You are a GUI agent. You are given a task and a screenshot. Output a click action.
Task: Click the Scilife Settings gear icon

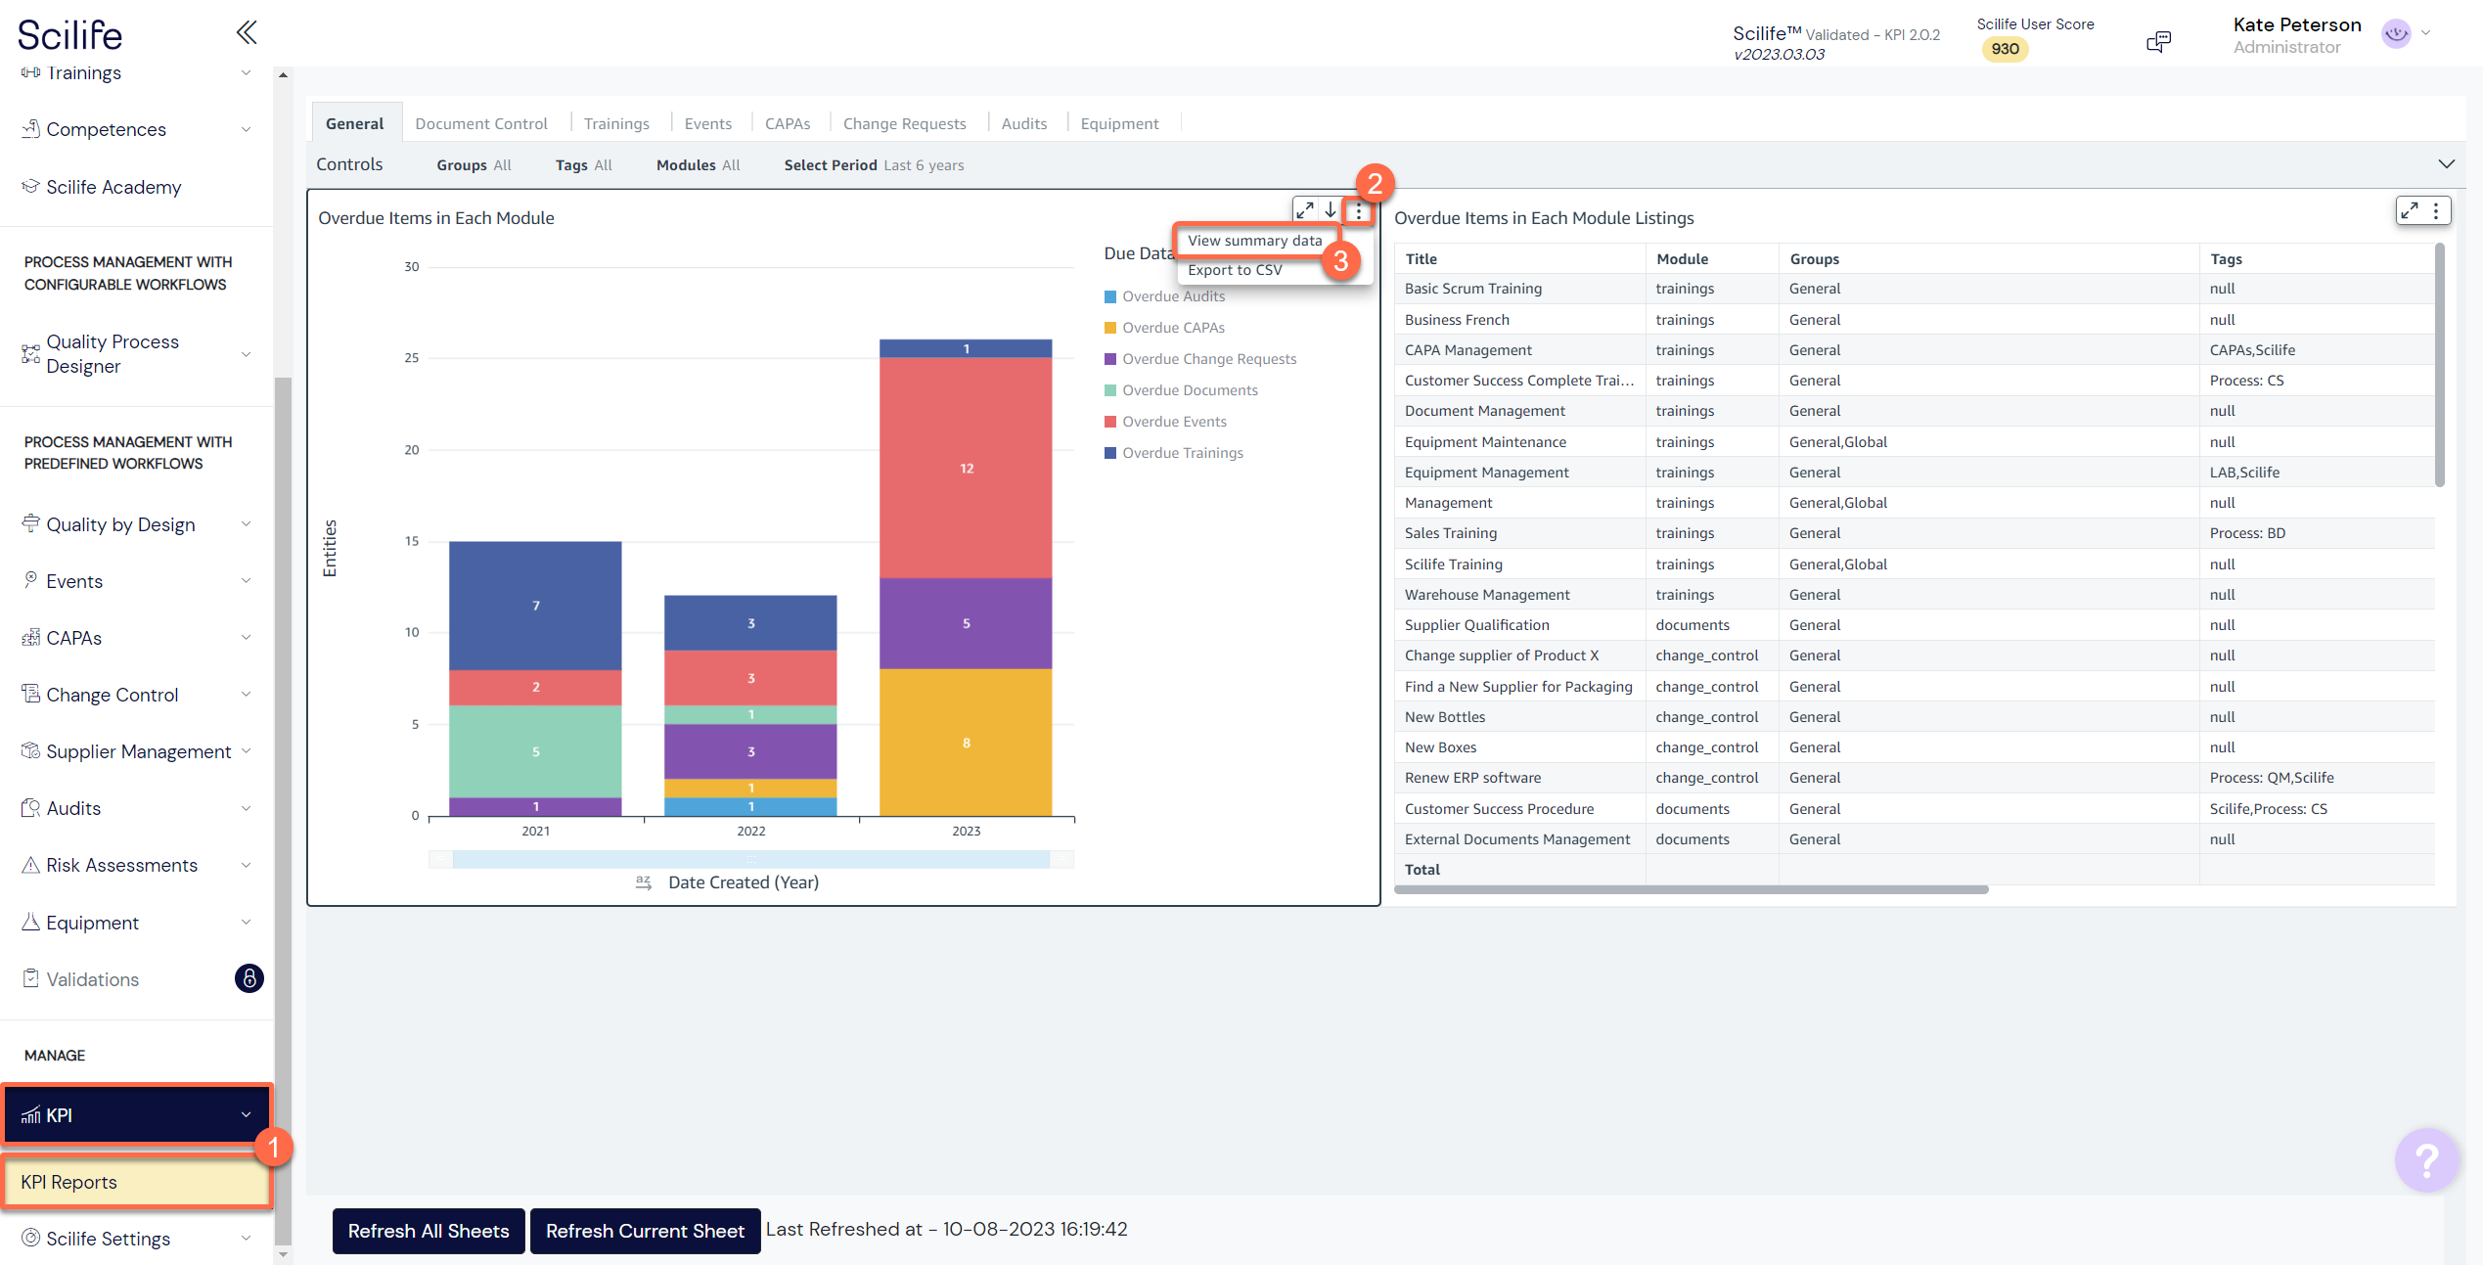tap(31, 1238)
